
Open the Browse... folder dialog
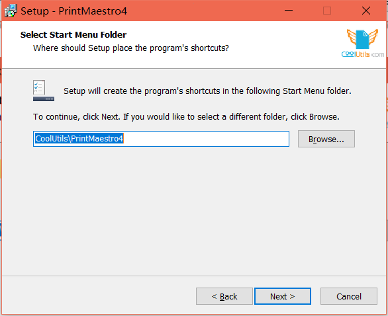pos(326,139)
